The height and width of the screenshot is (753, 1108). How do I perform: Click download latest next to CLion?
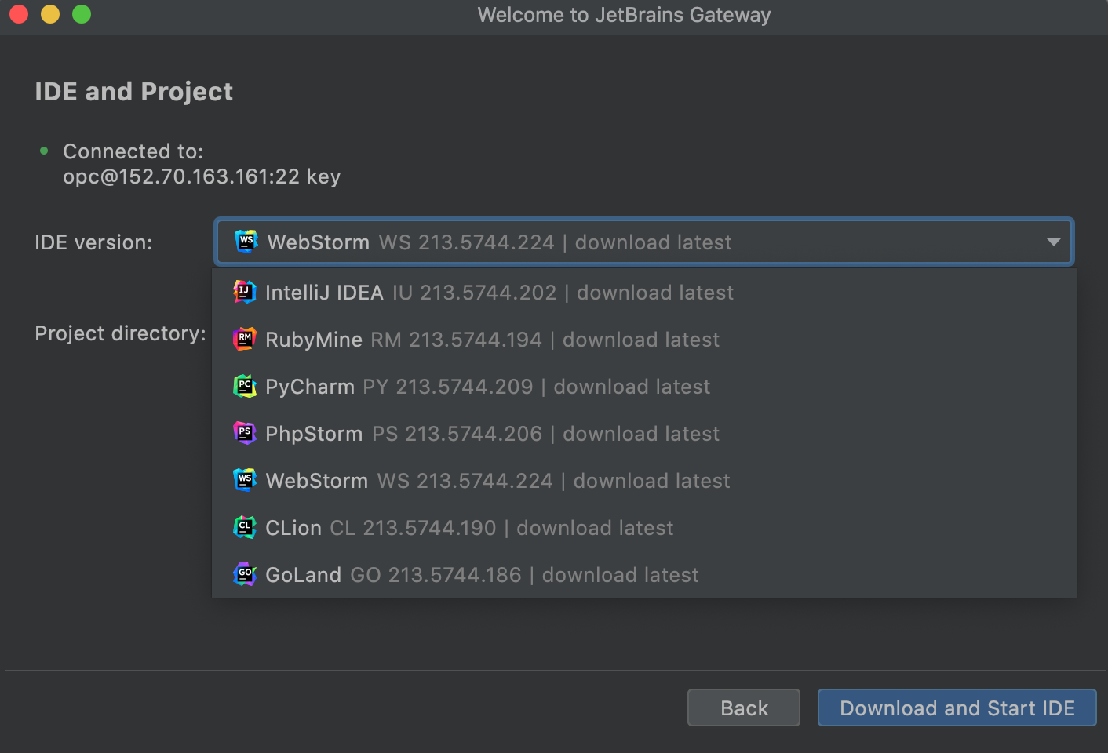(x=595, y=527)
